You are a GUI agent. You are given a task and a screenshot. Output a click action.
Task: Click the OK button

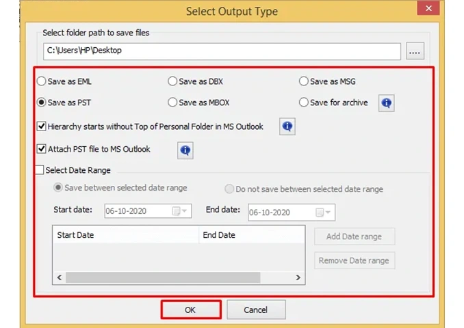point(191,310)
